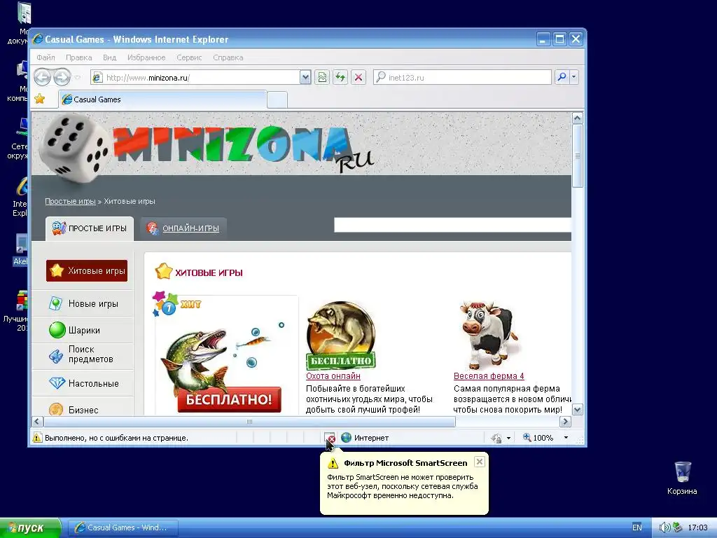Click the SmartScreen balloon warning icon
The image size is (717, 538).
coord(333,464)
